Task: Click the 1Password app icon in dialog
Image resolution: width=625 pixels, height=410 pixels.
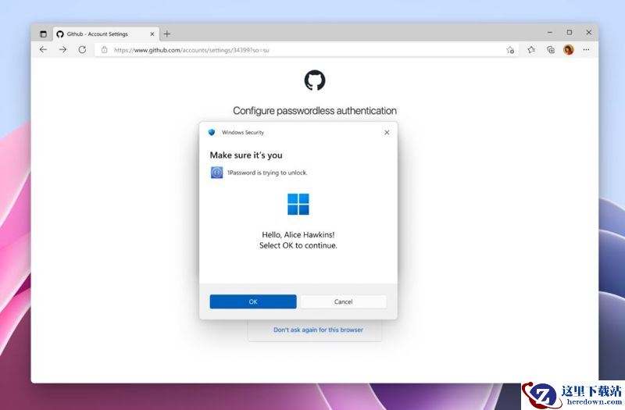Action: (x=216, y=173)
